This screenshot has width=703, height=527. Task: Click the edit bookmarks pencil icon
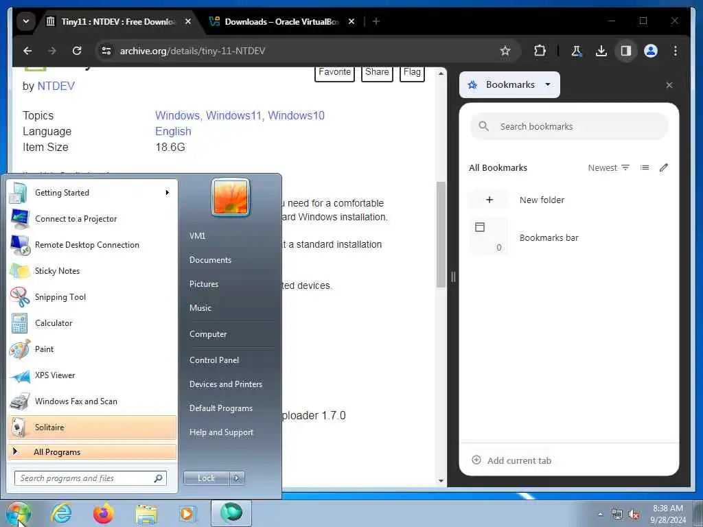coord(664,167)
